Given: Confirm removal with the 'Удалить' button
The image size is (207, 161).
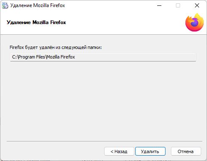Looking at the screenshot, I should (150, 151).
